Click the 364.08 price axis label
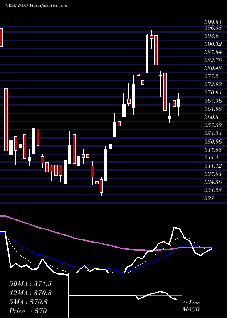The width and height of the screenshot is (227, 318). (x=213, y=109)
